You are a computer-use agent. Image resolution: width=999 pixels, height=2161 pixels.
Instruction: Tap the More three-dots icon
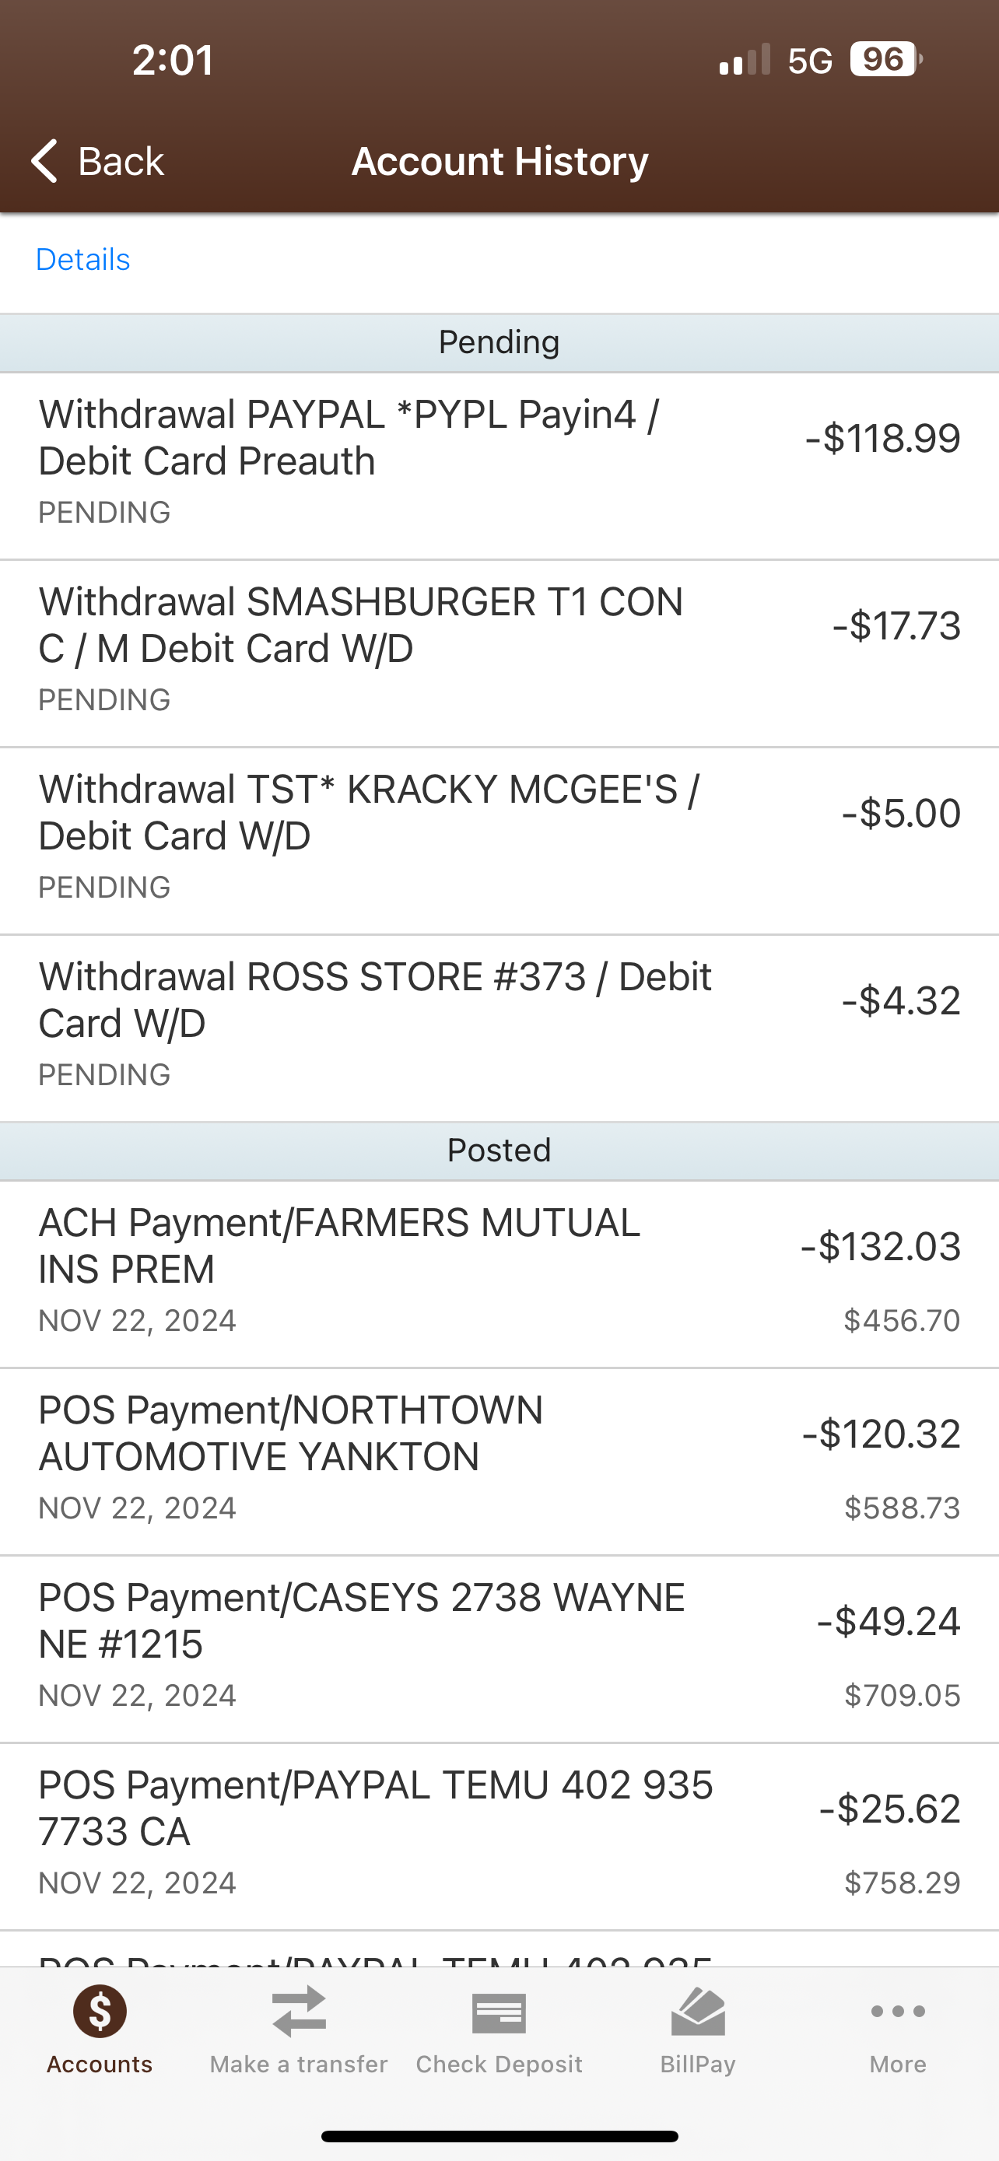(898, 2012)
